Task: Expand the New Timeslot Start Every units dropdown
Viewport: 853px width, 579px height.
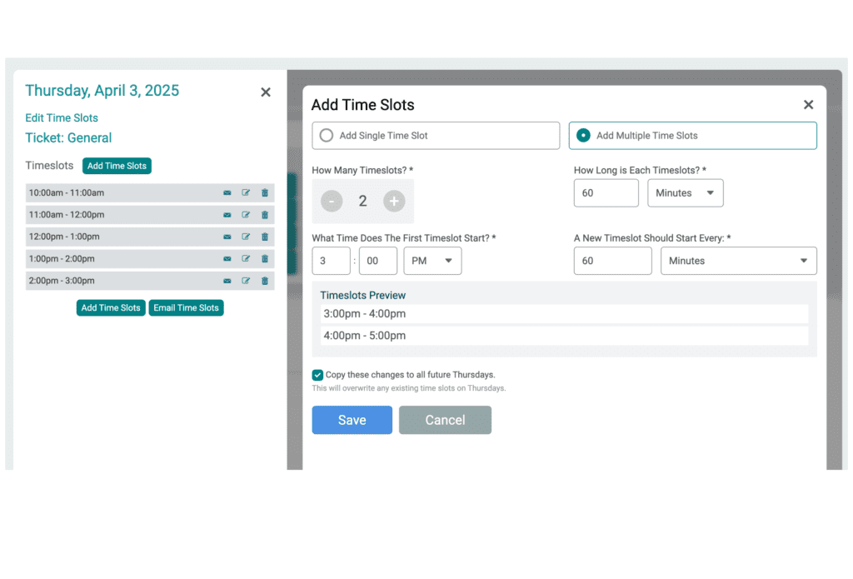Action: coord(738,261)
